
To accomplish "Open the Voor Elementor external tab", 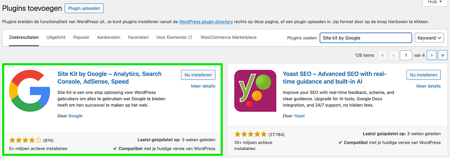I will click(x=174, y=37).
